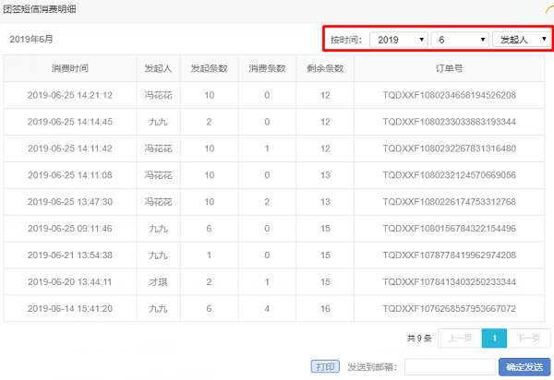Click the 团签短信消费明细 page title

(39, 9)
